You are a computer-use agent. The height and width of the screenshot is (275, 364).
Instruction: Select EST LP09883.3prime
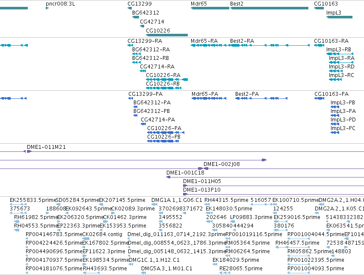tap(232, 222)
